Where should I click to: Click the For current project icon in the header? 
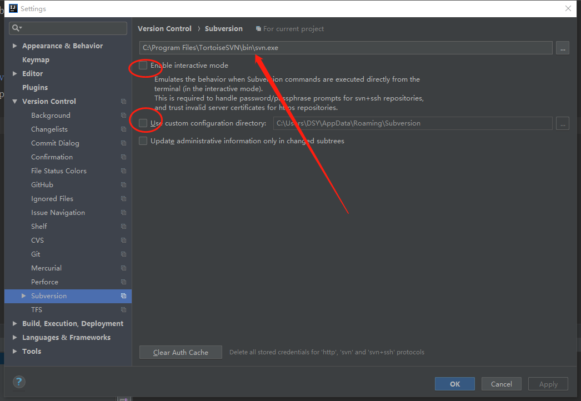pyautogui.click(x=259, y=28)
